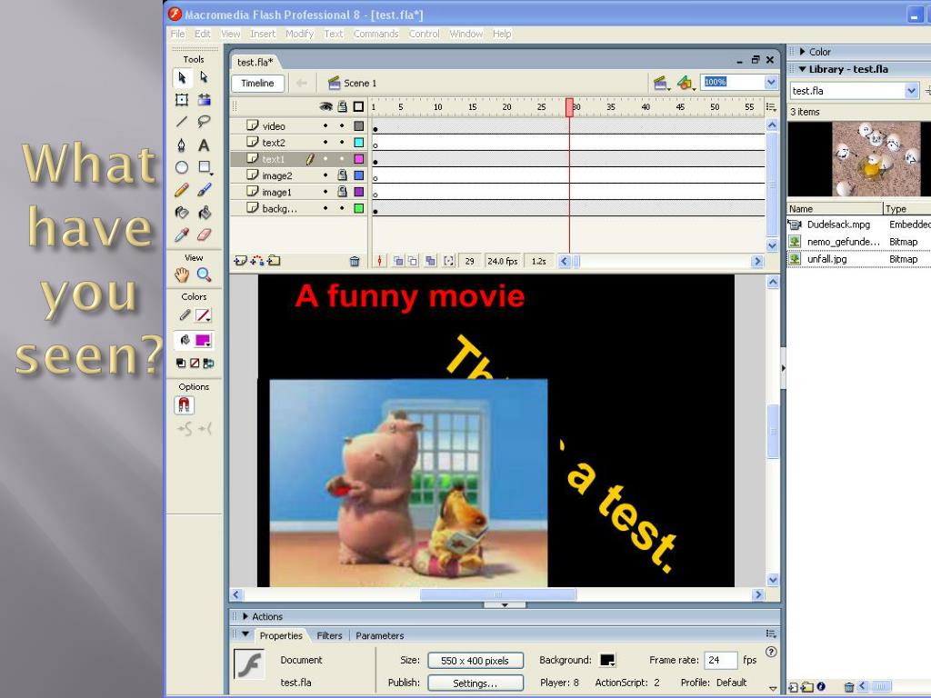Open the Background color swatch
The height and width of the screenshot is (698, 931).
click(x=607, y=660)
